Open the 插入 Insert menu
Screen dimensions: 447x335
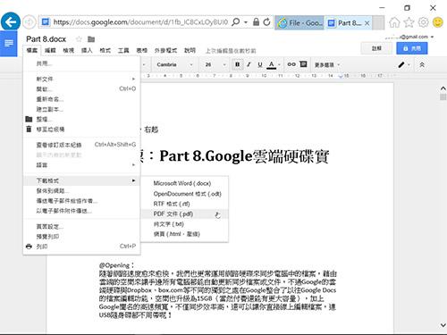[87, 50]
